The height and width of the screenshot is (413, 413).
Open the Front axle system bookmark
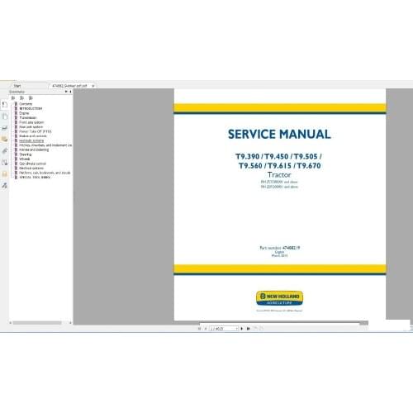tap(31, 122)
